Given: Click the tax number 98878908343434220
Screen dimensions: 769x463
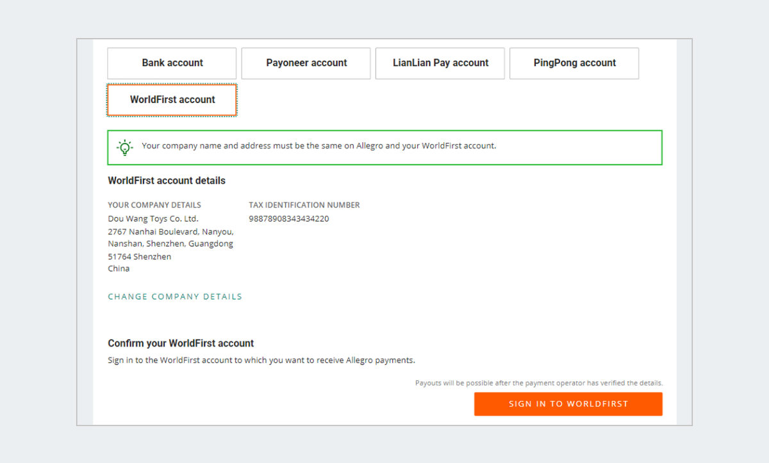Looking at the screenshot, I should point(289,218).
